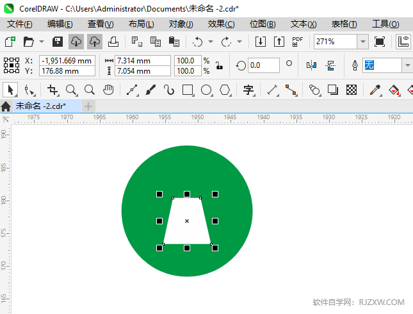This screenshot has height=314, width=413.
Task: Select the Rectangle tool
Action: click(188, 90)
